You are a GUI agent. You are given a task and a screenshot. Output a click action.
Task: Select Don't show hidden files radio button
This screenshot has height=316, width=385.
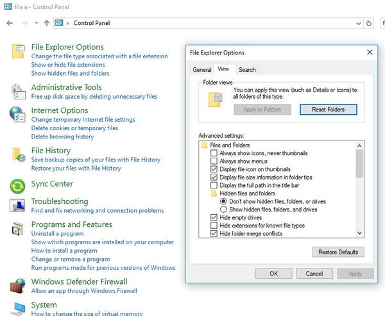[223, 201]
